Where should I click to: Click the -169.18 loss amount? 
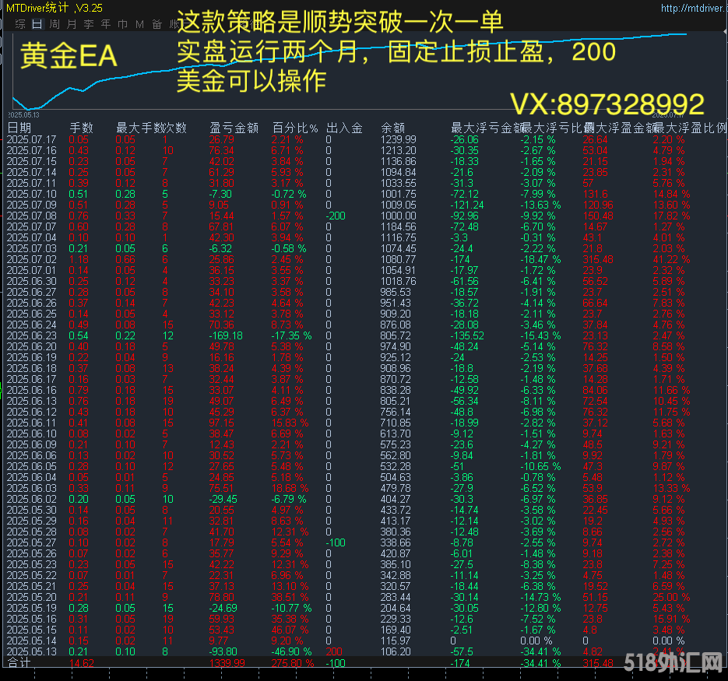point(226,335)
